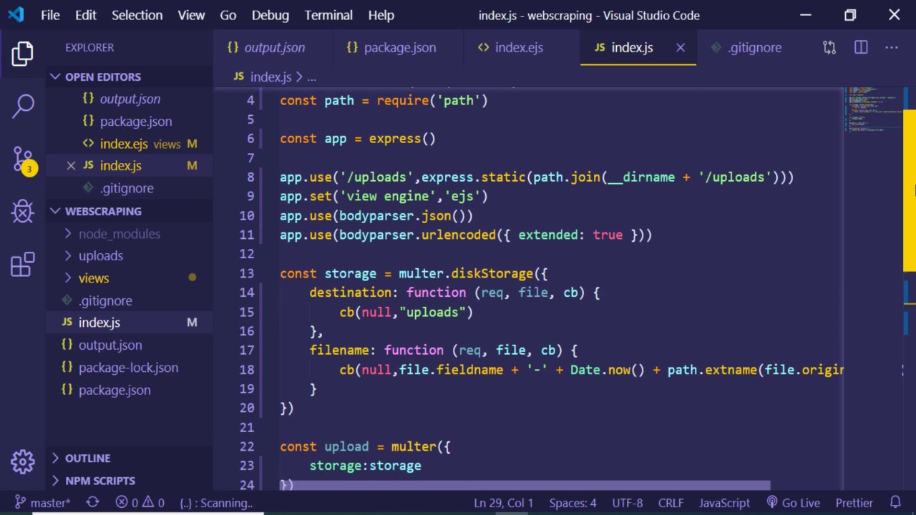This screenshot has height=515, width=916.
Task: Close the index.js editor tab
Action: click(681, 48)
